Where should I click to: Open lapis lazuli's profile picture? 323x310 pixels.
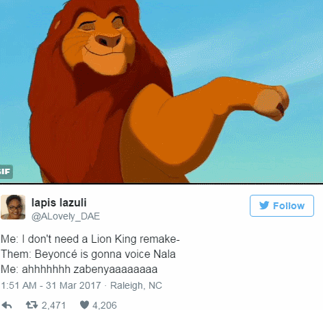(x=13, y=207)
